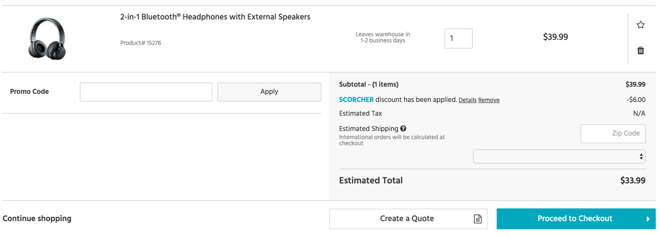Click the Zip Code input box
This screenshot has height=235, width=660.
612,134
